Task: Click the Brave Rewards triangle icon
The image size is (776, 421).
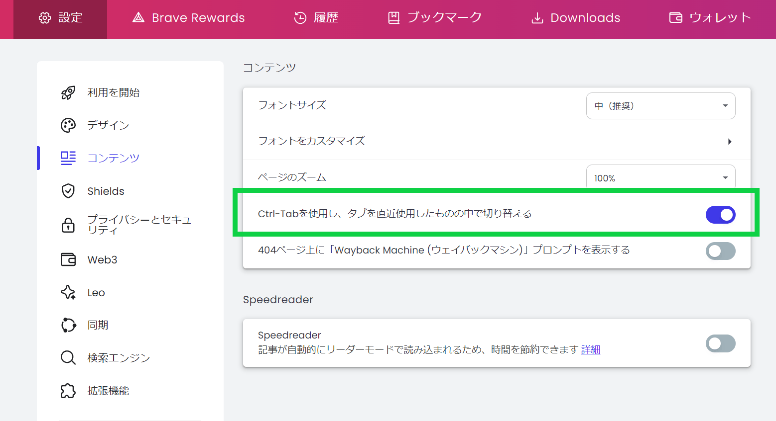Action: [x=138, y=18]
